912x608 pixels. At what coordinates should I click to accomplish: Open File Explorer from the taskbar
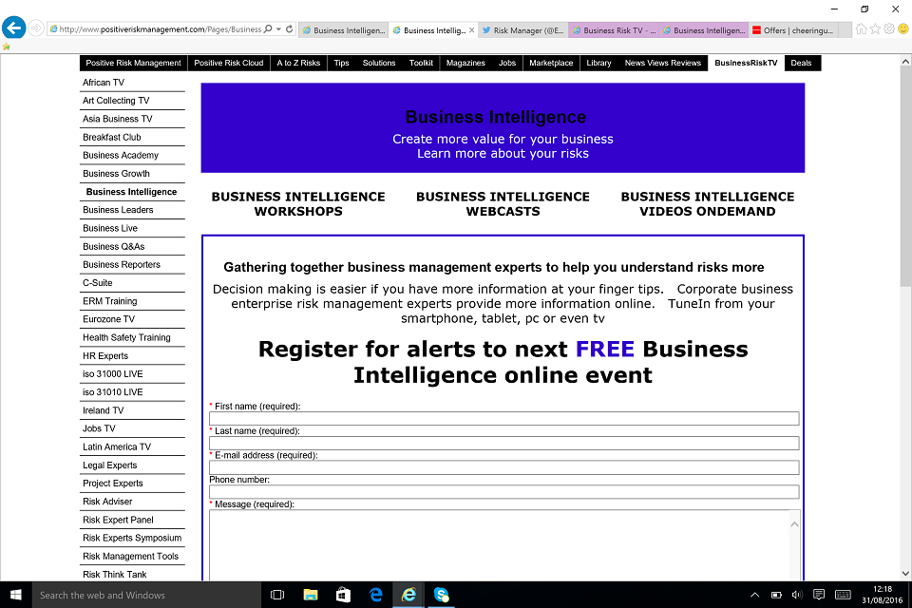(311, 595)
